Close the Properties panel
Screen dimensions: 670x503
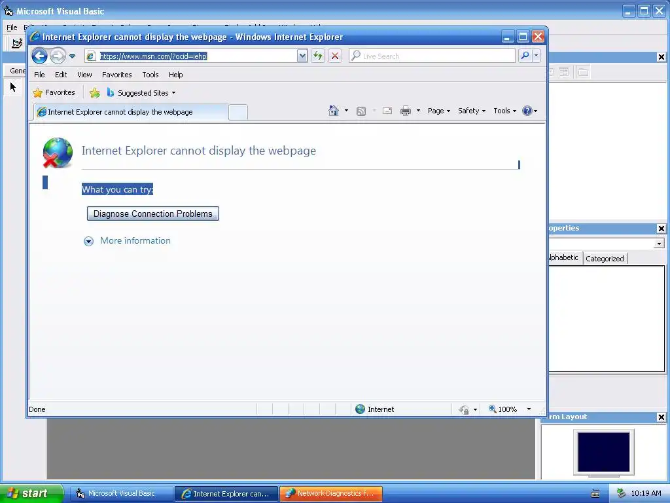(661, 229)
